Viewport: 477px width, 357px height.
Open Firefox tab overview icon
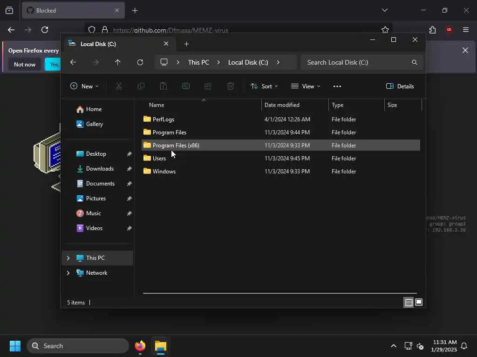9,11
